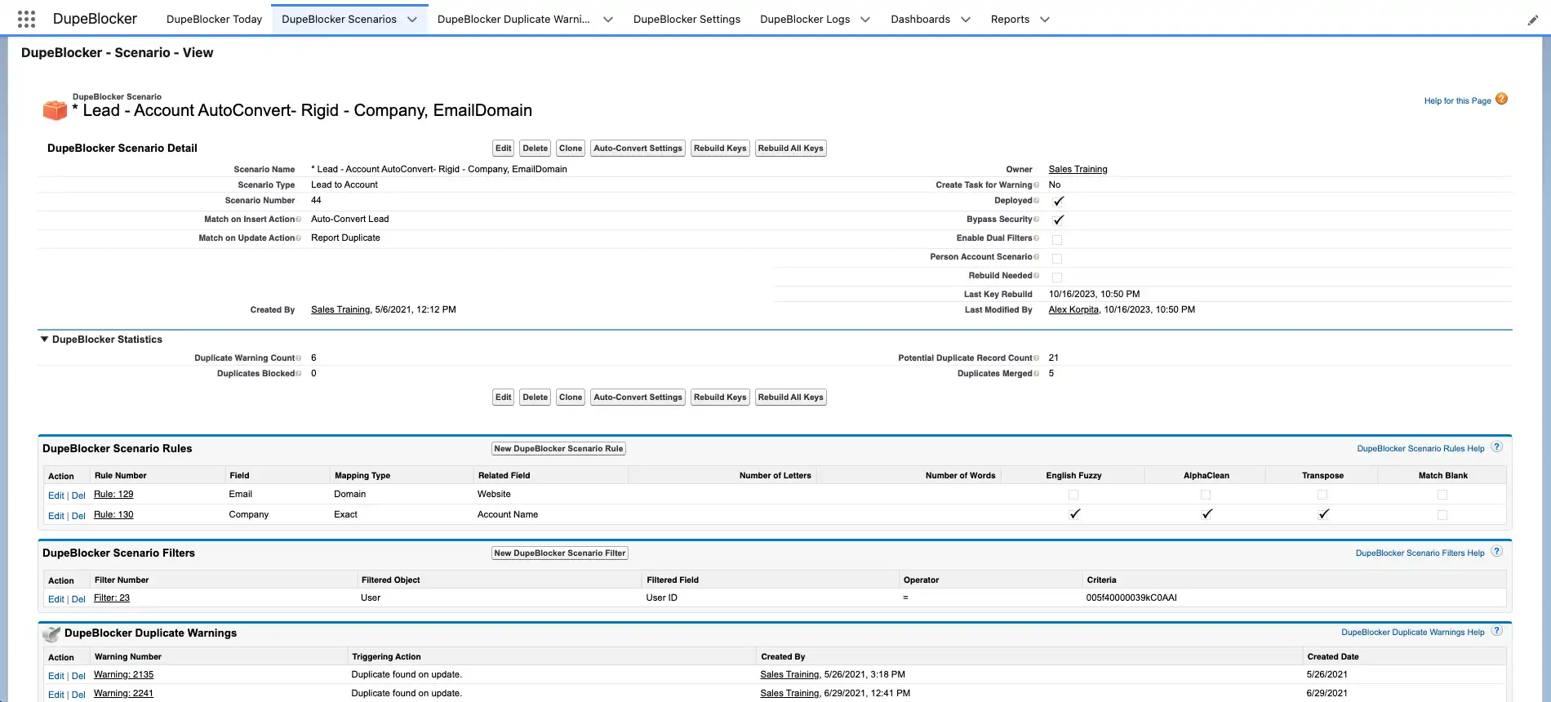Open the Warning: 2241 link
The height and width of the screenshot is (702, 1551).
[123, 693]
